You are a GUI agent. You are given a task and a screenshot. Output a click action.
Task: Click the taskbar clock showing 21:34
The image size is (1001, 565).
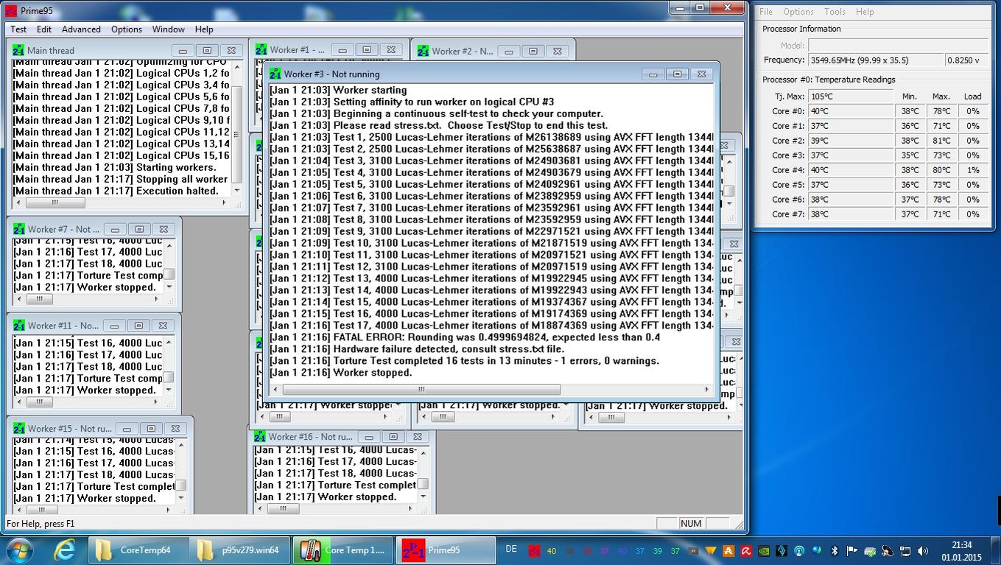[x=962, y=551]
